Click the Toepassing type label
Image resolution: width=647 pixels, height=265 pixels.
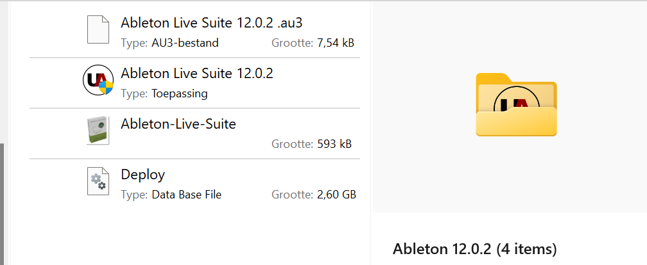point(180,94)
